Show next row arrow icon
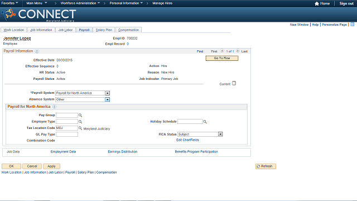 pyautogui.click(x=238, y=51)
